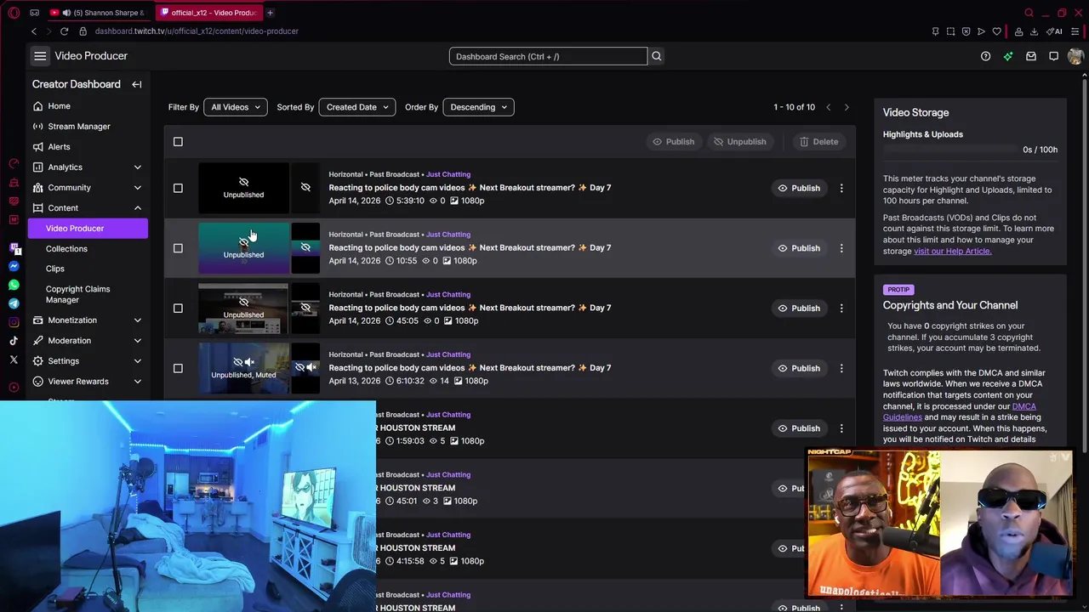Select checkbox for the 45:05 April 14 video
Viewport: 1089px width, 612px height.
point(178,308)
